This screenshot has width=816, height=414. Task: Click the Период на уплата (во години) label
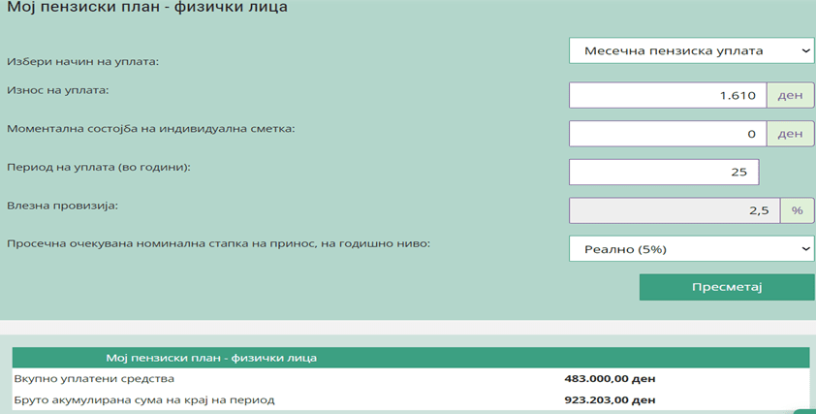[99, 167]
